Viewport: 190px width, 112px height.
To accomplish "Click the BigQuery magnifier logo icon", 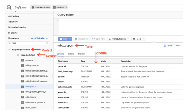I will tap(9, 7).
